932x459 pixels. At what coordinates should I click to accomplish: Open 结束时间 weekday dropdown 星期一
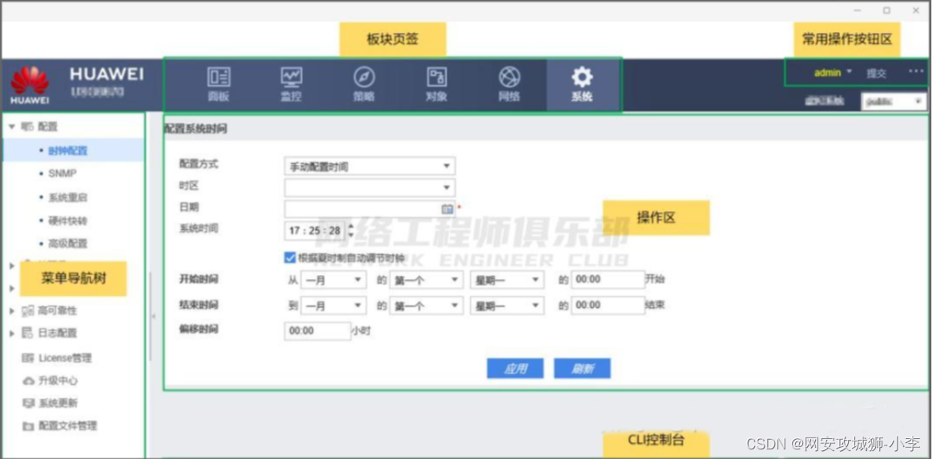point(507,305)
